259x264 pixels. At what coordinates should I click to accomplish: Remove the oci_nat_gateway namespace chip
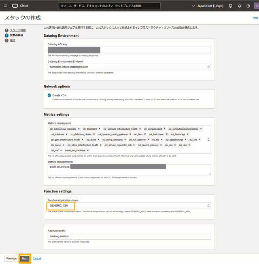coord(148,140)
